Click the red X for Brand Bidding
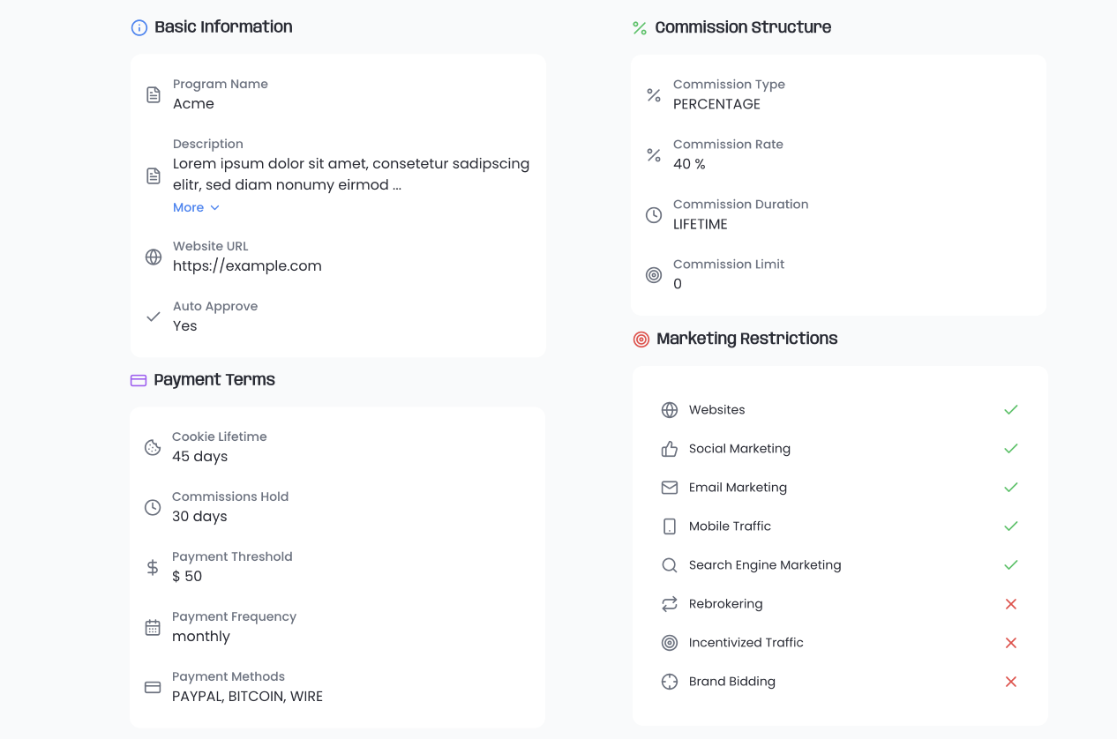This screenshot has width=1117, height=739. (1011, 682)
